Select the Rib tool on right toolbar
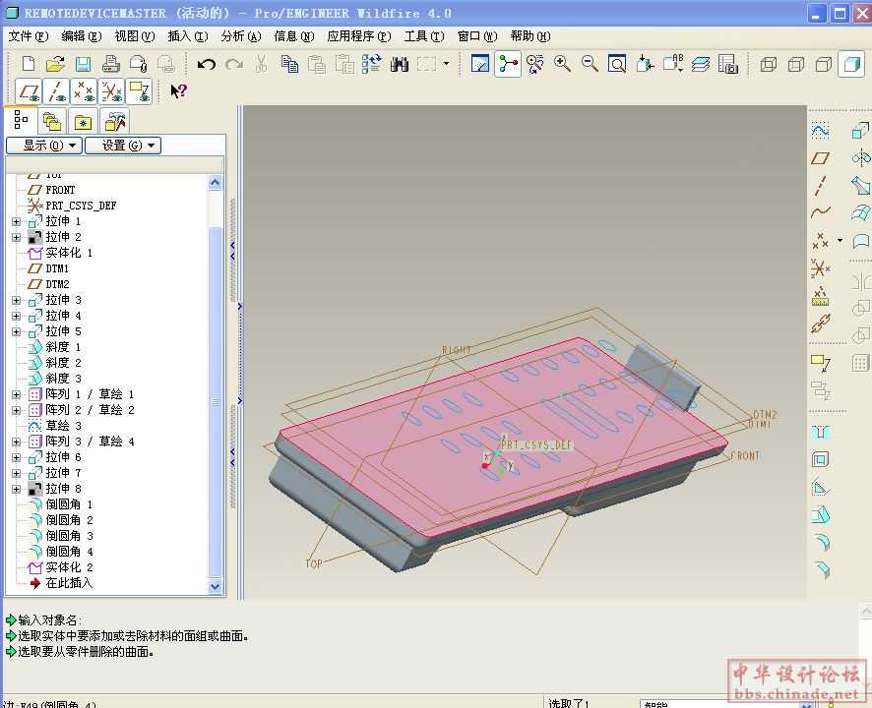Viewport: 872px width, 708px height. pos(820,488)
